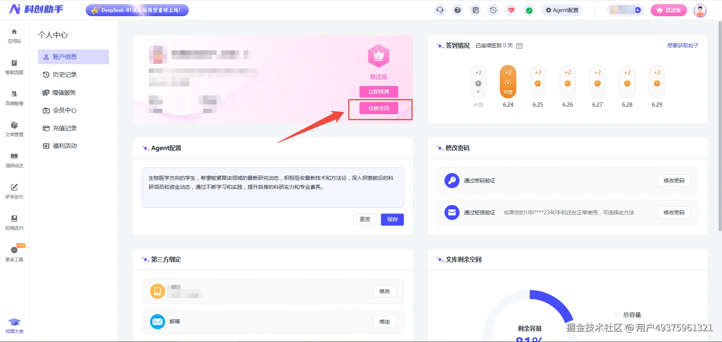Click the clipboard clock icon in header
The image size is (722, 342).
click(x=476, y=10)
